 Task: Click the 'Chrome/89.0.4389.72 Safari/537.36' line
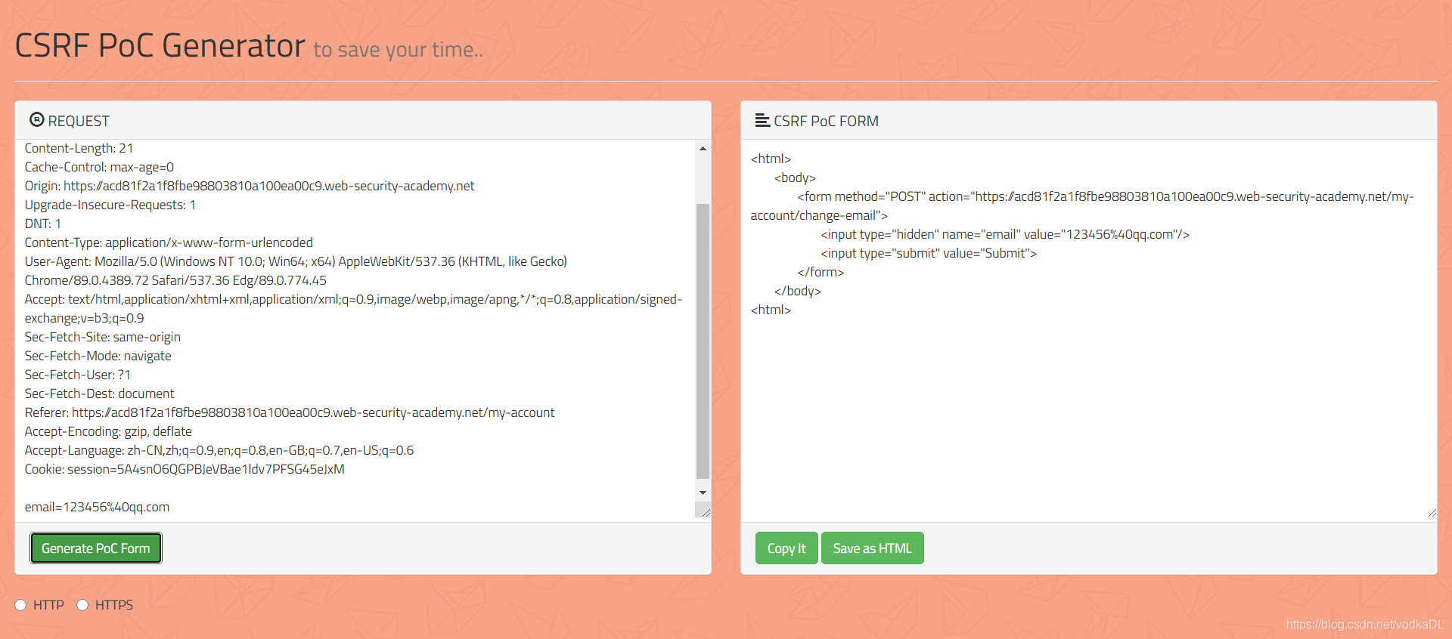click(175, 280)
